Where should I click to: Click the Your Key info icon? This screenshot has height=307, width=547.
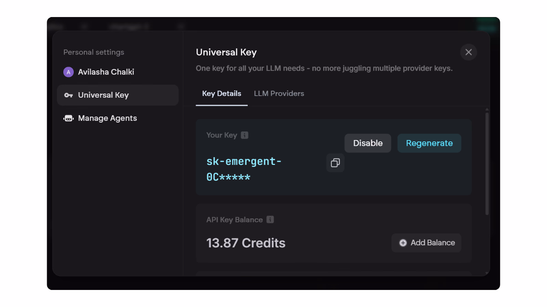point(244,135)
